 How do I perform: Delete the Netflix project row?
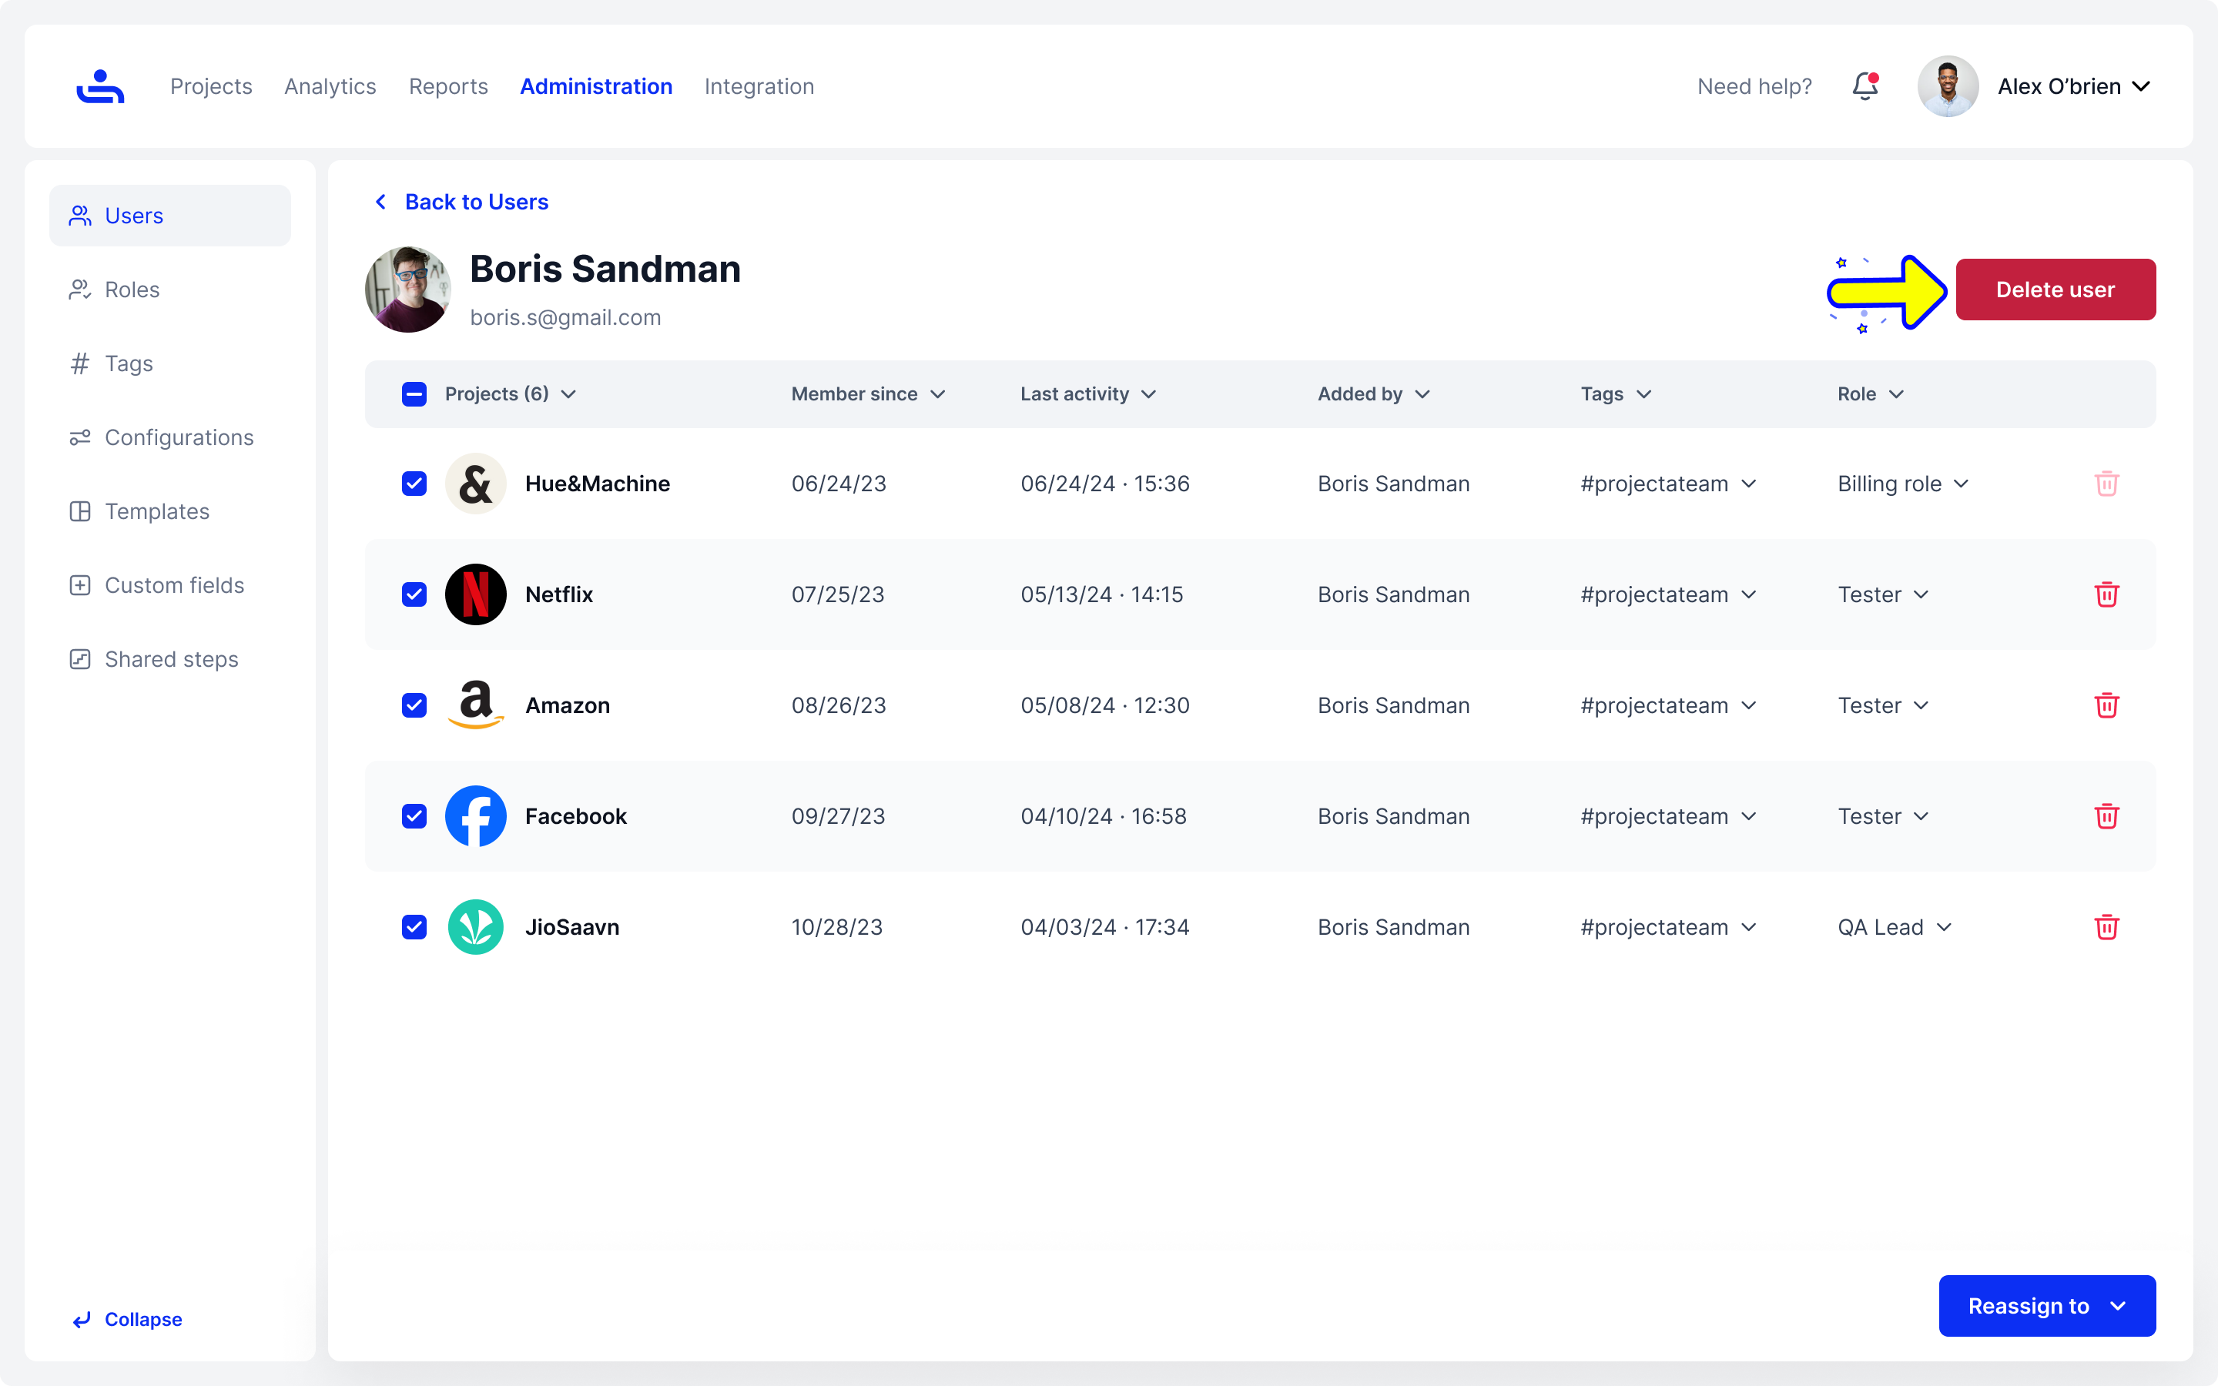click(x=2106, y=594)
